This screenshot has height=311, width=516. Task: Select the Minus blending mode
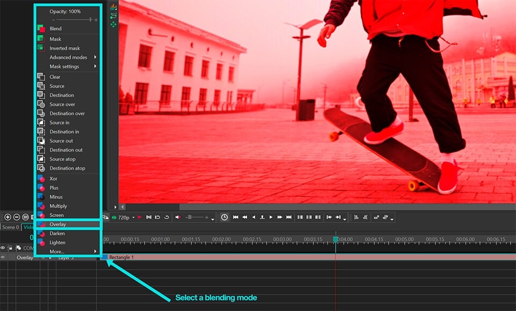click(68, 197)
